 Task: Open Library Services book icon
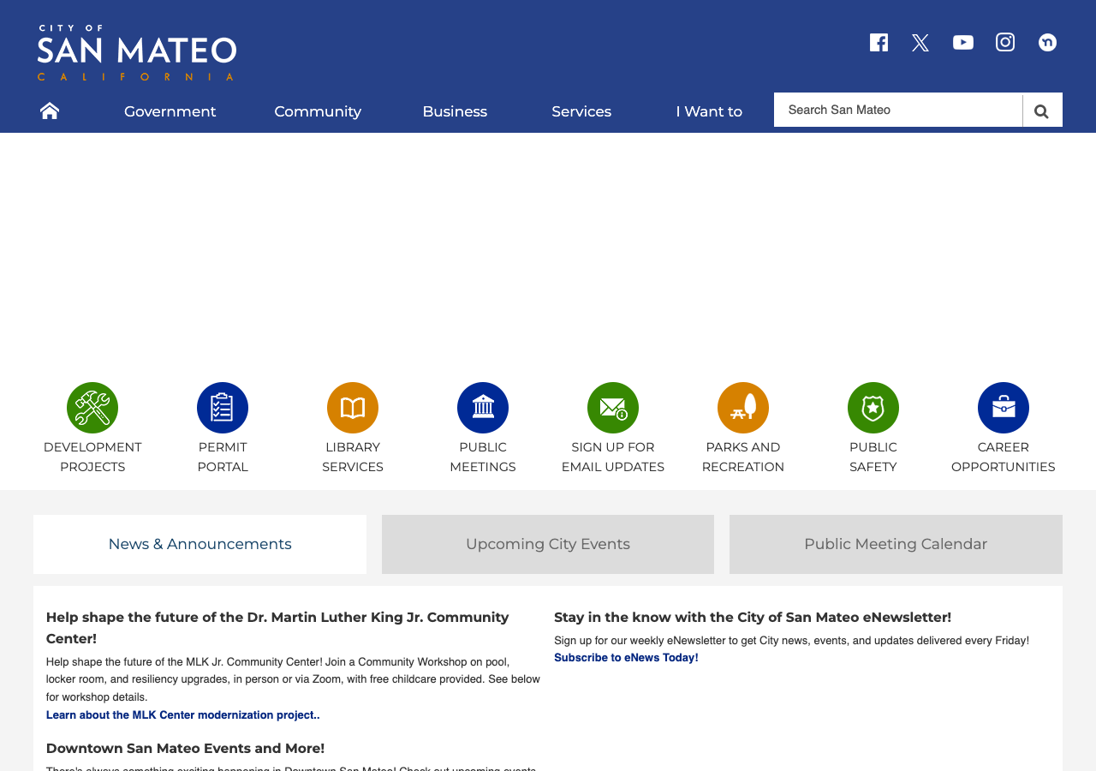(353, 408)
